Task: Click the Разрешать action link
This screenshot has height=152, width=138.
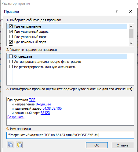Action: tap(16, 117)
